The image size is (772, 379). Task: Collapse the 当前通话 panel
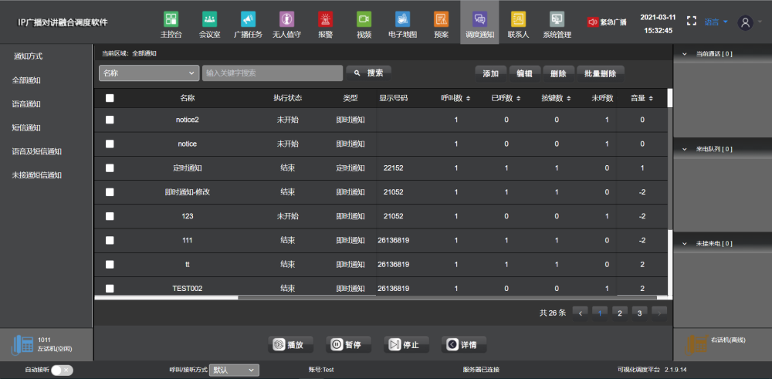[x=683, y=54]
